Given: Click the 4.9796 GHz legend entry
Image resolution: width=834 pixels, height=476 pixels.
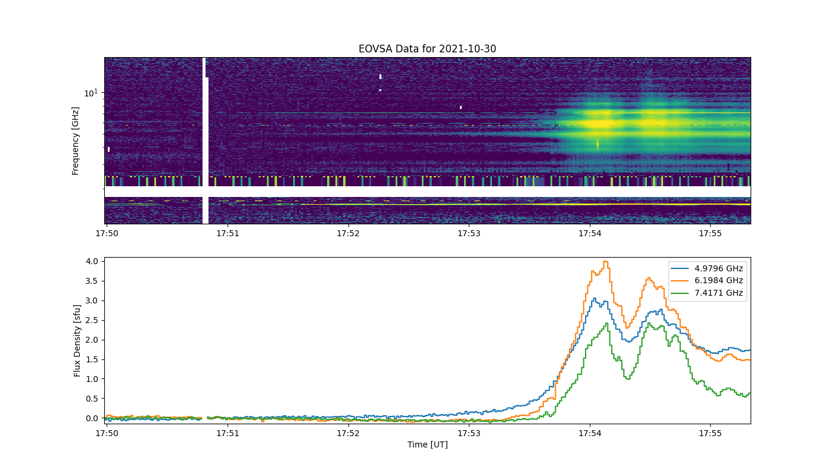Looking at the screenshot, I should pyautogui.click(x=707, y=268).
